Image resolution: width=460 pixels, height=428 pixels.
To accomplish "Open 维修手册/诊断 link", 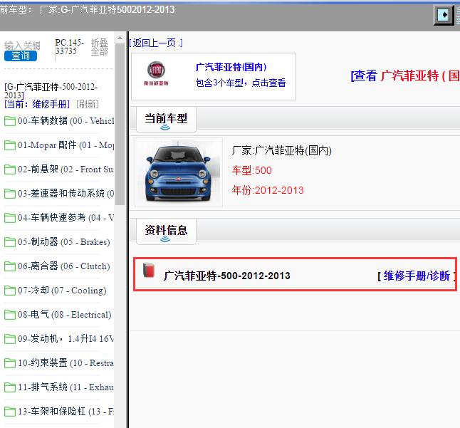I will [x=417, y=276].
